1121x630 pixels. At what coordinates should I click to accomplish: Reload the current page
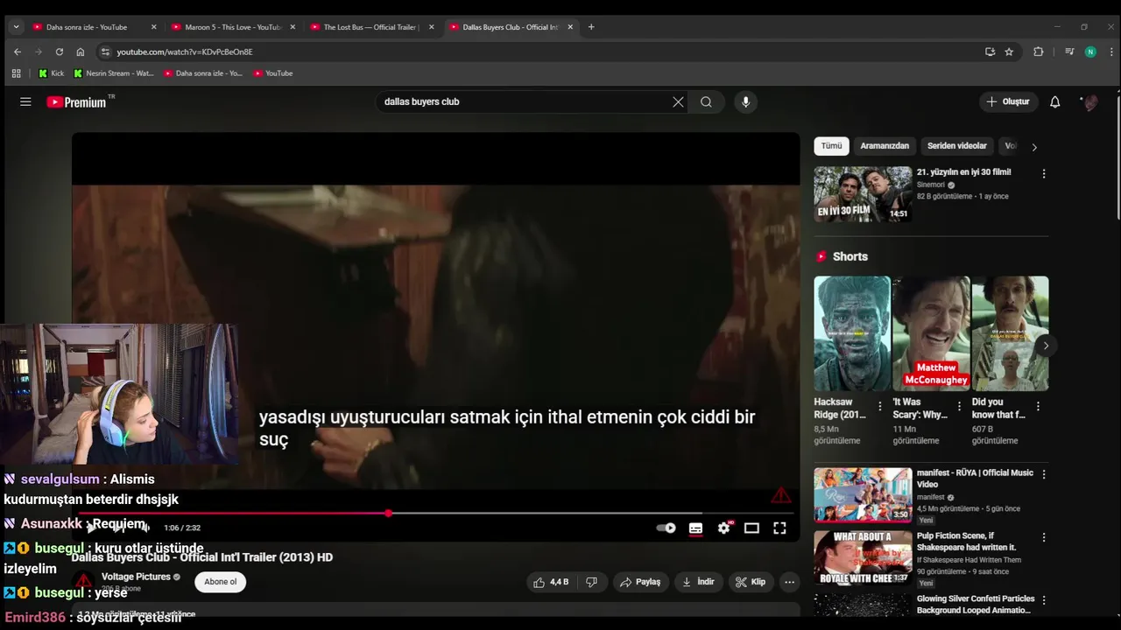coord(60,52)
